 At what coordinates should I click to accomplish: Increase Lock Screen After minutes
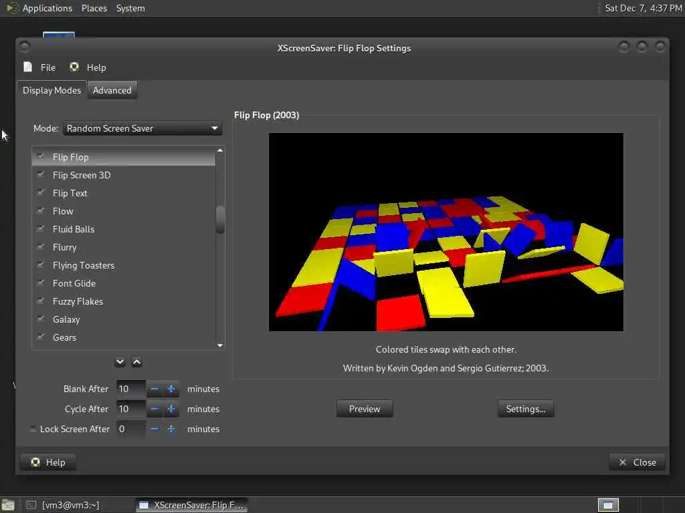click(171, 429)
